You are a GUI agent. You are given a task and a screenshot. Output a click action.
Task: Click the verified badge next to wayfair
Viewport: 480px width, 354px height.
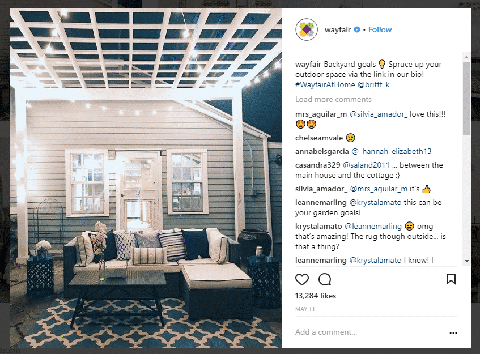357,29
